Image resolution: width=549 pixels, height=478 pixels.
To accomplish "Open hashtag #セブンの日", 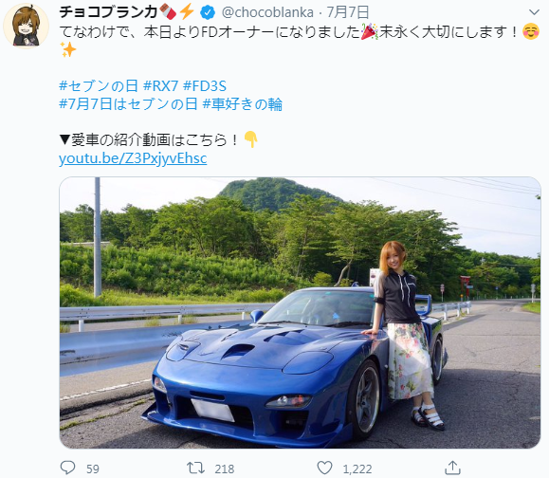I will click(x=99, y=85).
